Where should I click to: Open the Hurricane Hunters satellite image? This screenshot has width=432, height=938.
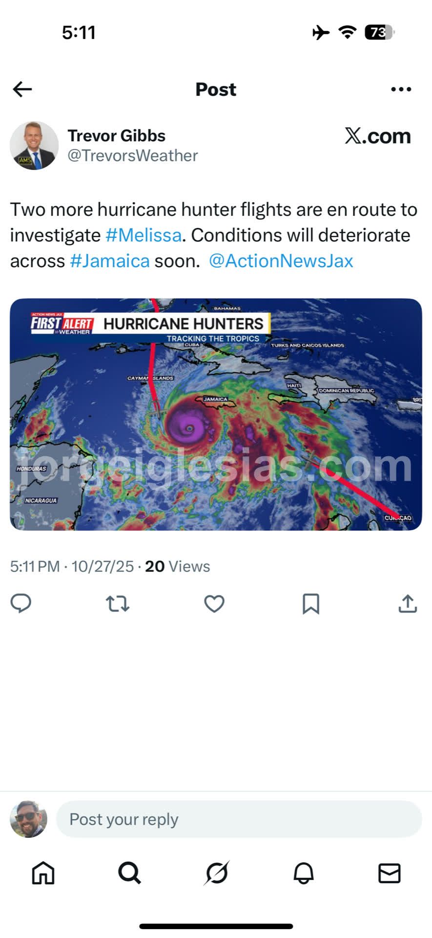pyautogui.click(x=216, y=414)
